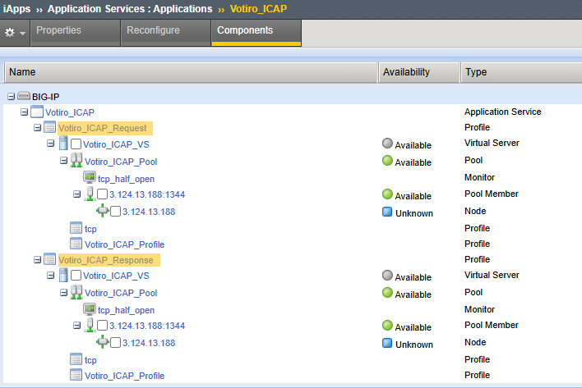
Task: Sort by the Availability column header
Action: (418, 72)
